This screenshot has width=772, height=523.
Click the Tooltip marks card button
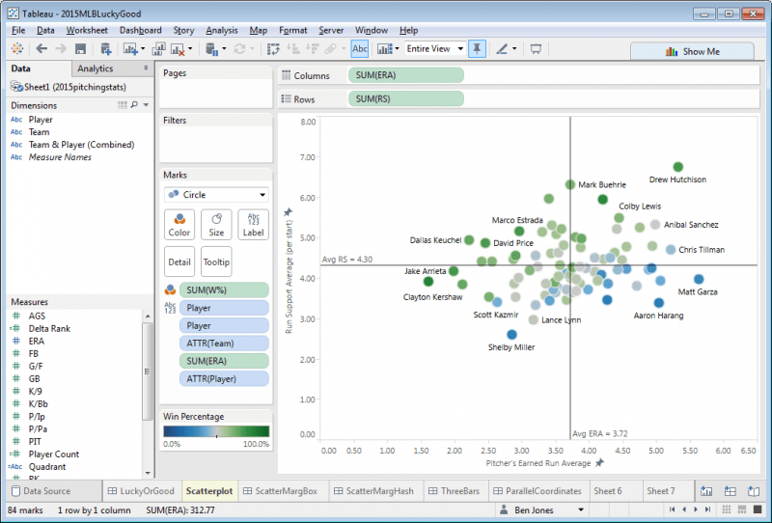216,262
